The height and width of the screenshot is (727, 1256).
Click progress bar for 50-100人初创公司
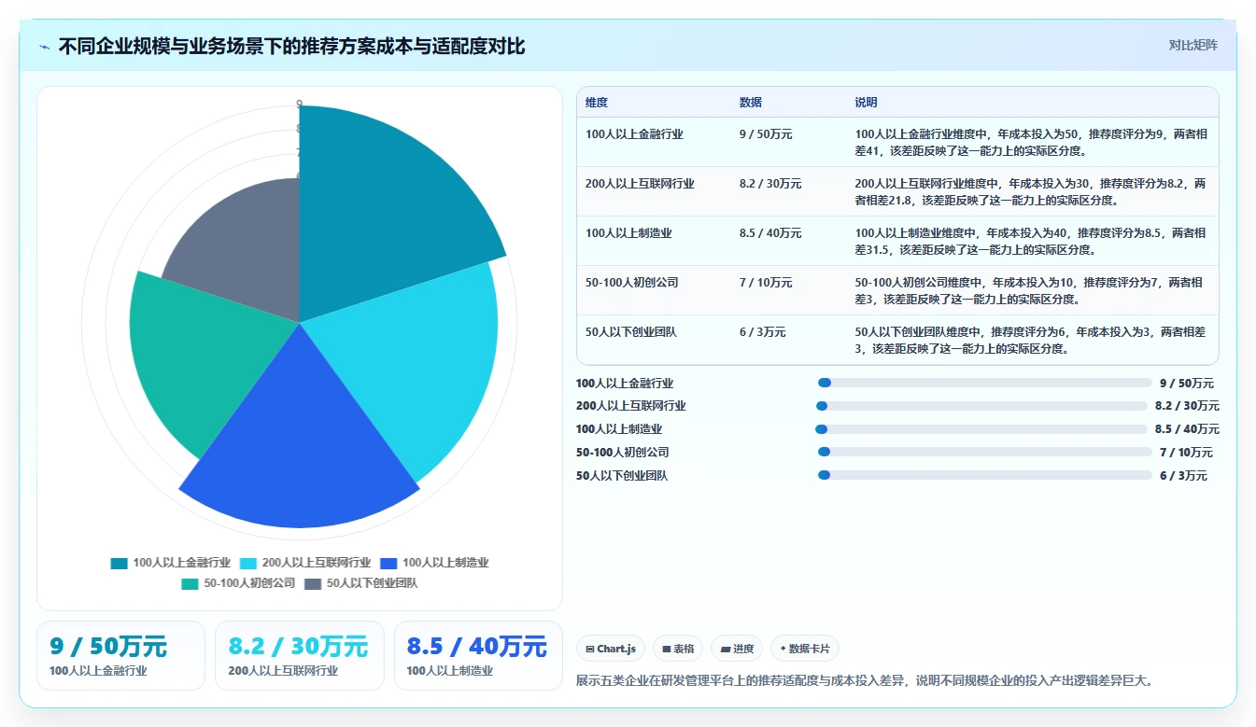click(x=984, y=452)
